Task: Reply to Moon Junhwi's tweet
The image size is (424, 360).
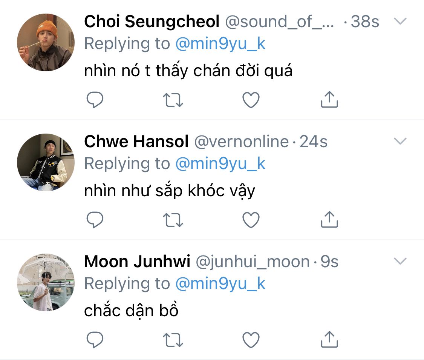Action: [x=95, y=340]
